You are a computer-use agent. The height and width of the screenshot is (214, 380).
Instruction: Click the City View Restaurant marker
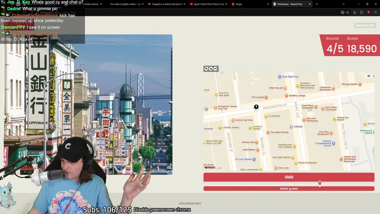tap(331, 133)
